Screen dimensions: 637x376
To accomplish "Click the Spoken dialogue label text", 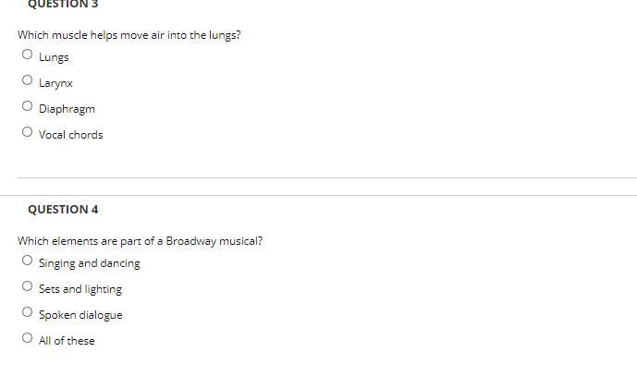I will (80, 315).
